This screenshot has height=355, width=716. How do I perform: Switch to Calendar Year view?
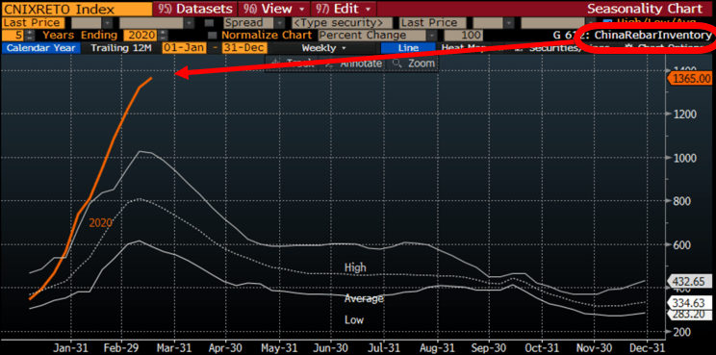[x=41, y=48]
